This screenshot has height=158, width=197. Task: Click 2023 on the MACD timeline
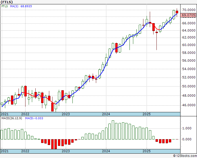[x=66, y=151]
